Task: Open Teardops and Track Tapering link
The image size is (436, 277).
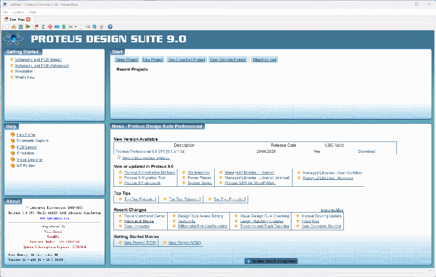Action: [x=264, y=227]
